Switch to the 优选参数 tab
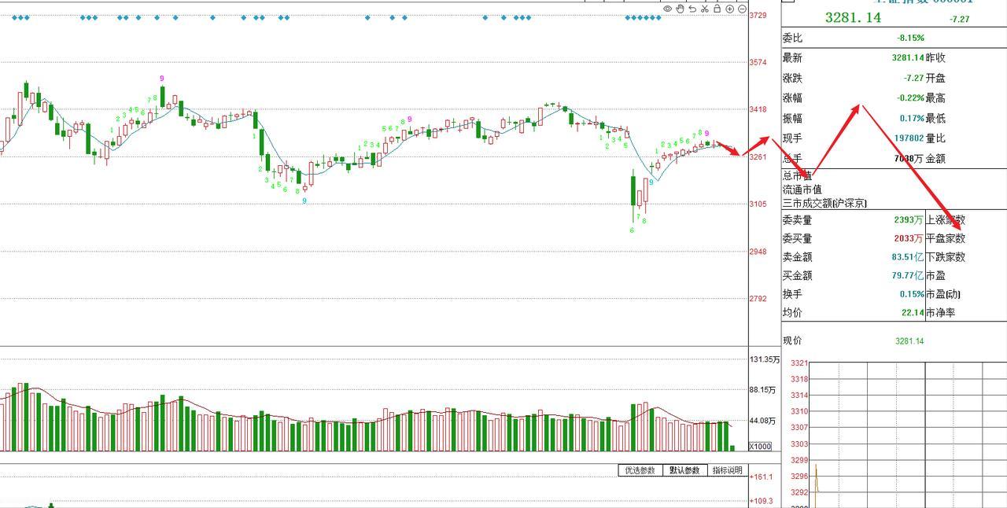 coord(640,470)
